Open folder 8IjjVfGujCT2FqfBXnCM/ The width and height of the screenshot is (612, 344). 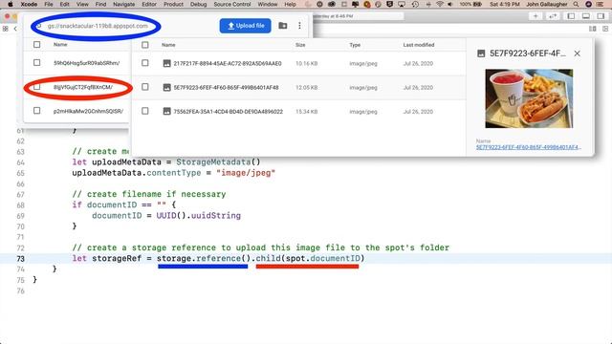83,87
